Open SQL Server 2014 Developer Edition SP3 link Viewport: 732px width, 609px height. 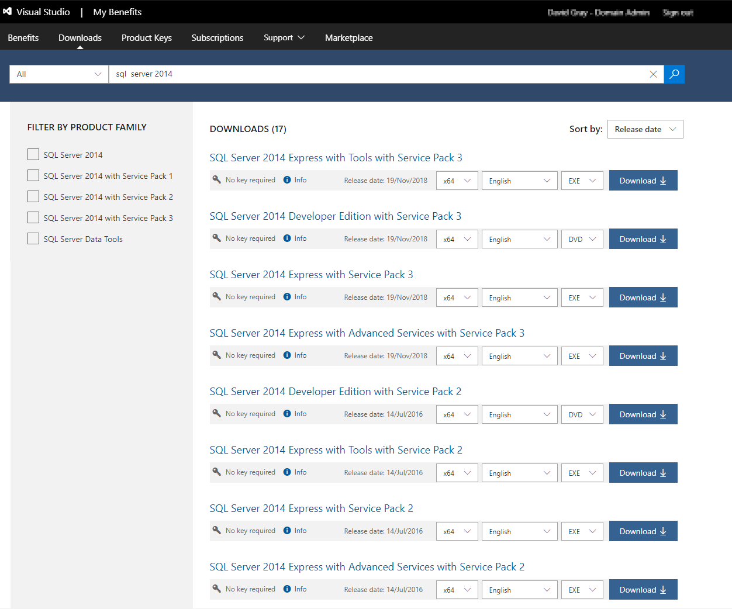pos(336,216)
